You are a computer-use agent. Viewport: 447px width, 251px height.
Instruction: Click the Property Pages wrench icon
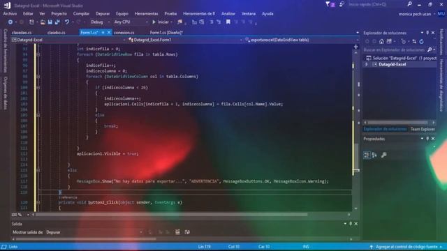383,155
